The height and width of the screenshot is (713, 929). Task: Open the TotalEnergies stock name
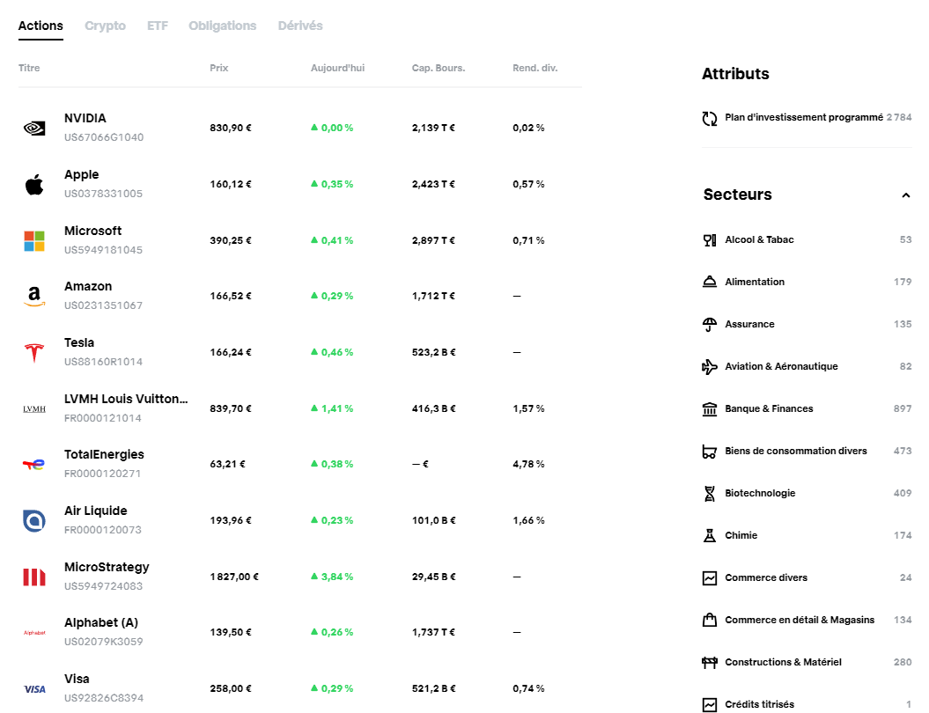point(104,455)
